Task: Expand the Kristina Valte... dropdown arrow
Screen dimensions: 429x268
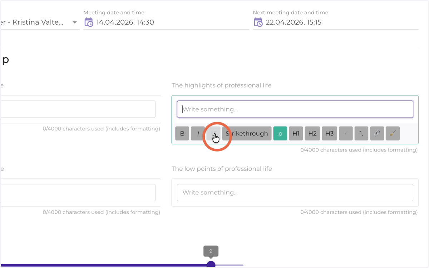Action: [x=75, y=23]
